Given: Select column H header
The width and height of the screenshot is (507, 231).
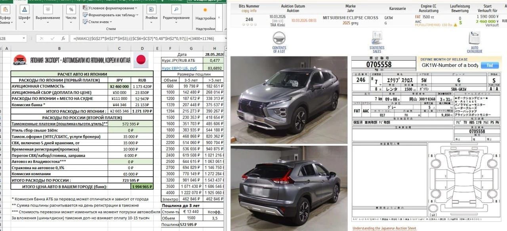Looking at the screenshot, I should click(x=214, y=48).
